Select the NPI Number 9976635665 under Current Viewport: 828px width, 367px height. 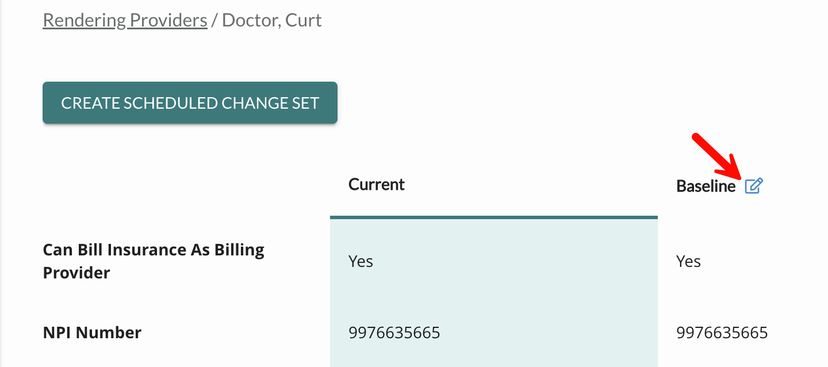point(395,332)
